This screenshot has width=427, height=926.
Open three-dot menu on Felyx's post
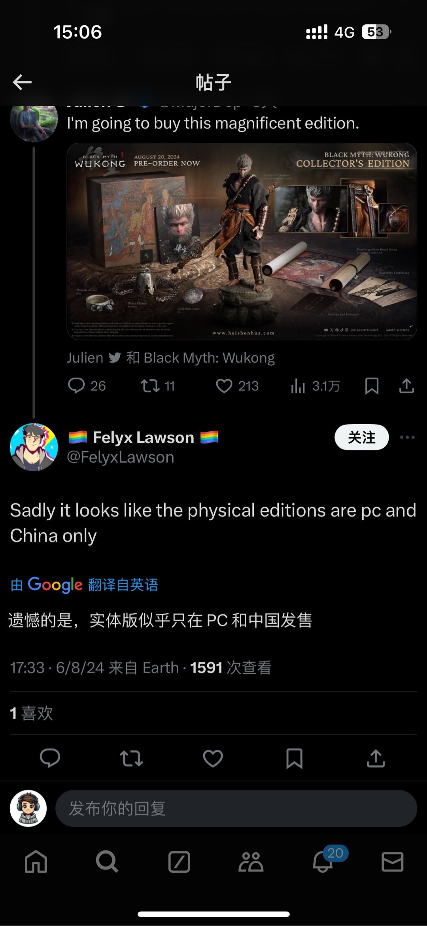click(x=407, y=437)
